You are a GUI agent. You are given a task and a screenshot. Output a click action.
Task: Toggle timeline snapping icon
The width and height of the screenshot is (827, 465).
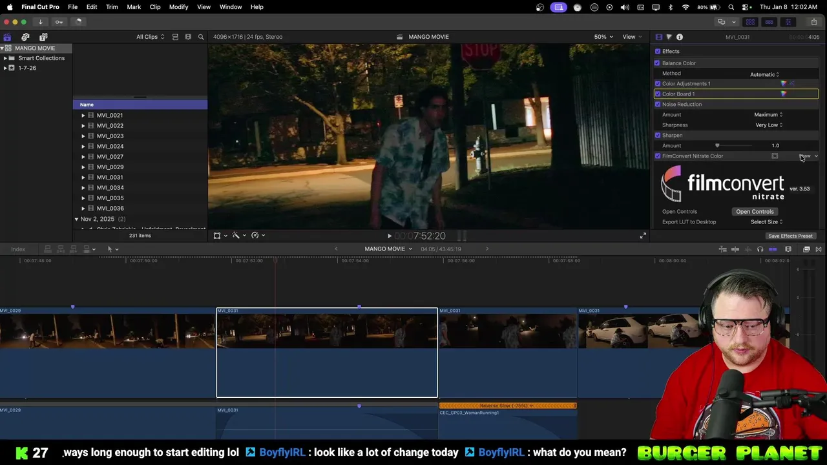pyautogui.click(x=773, y=249)
